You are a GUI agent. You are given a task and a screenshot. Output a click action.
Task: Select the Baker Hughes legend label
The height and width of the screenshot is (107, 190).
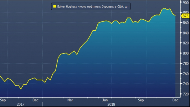coord(93,7)
